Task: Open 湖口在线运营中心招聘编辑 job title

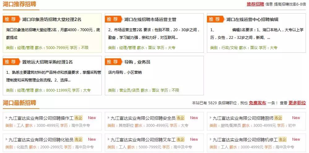Action: [252, 19]
